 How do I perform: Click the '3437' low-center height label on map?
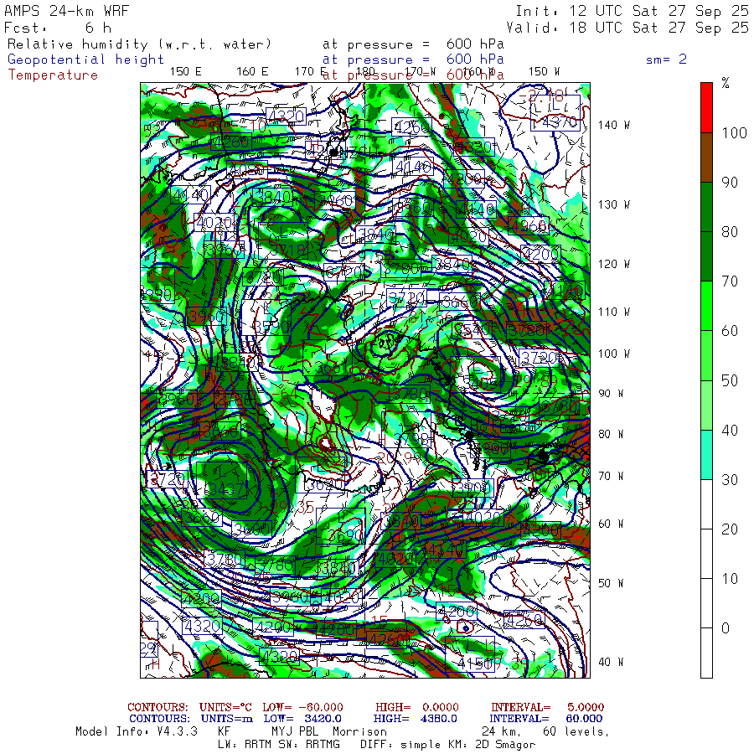[227, 490]
